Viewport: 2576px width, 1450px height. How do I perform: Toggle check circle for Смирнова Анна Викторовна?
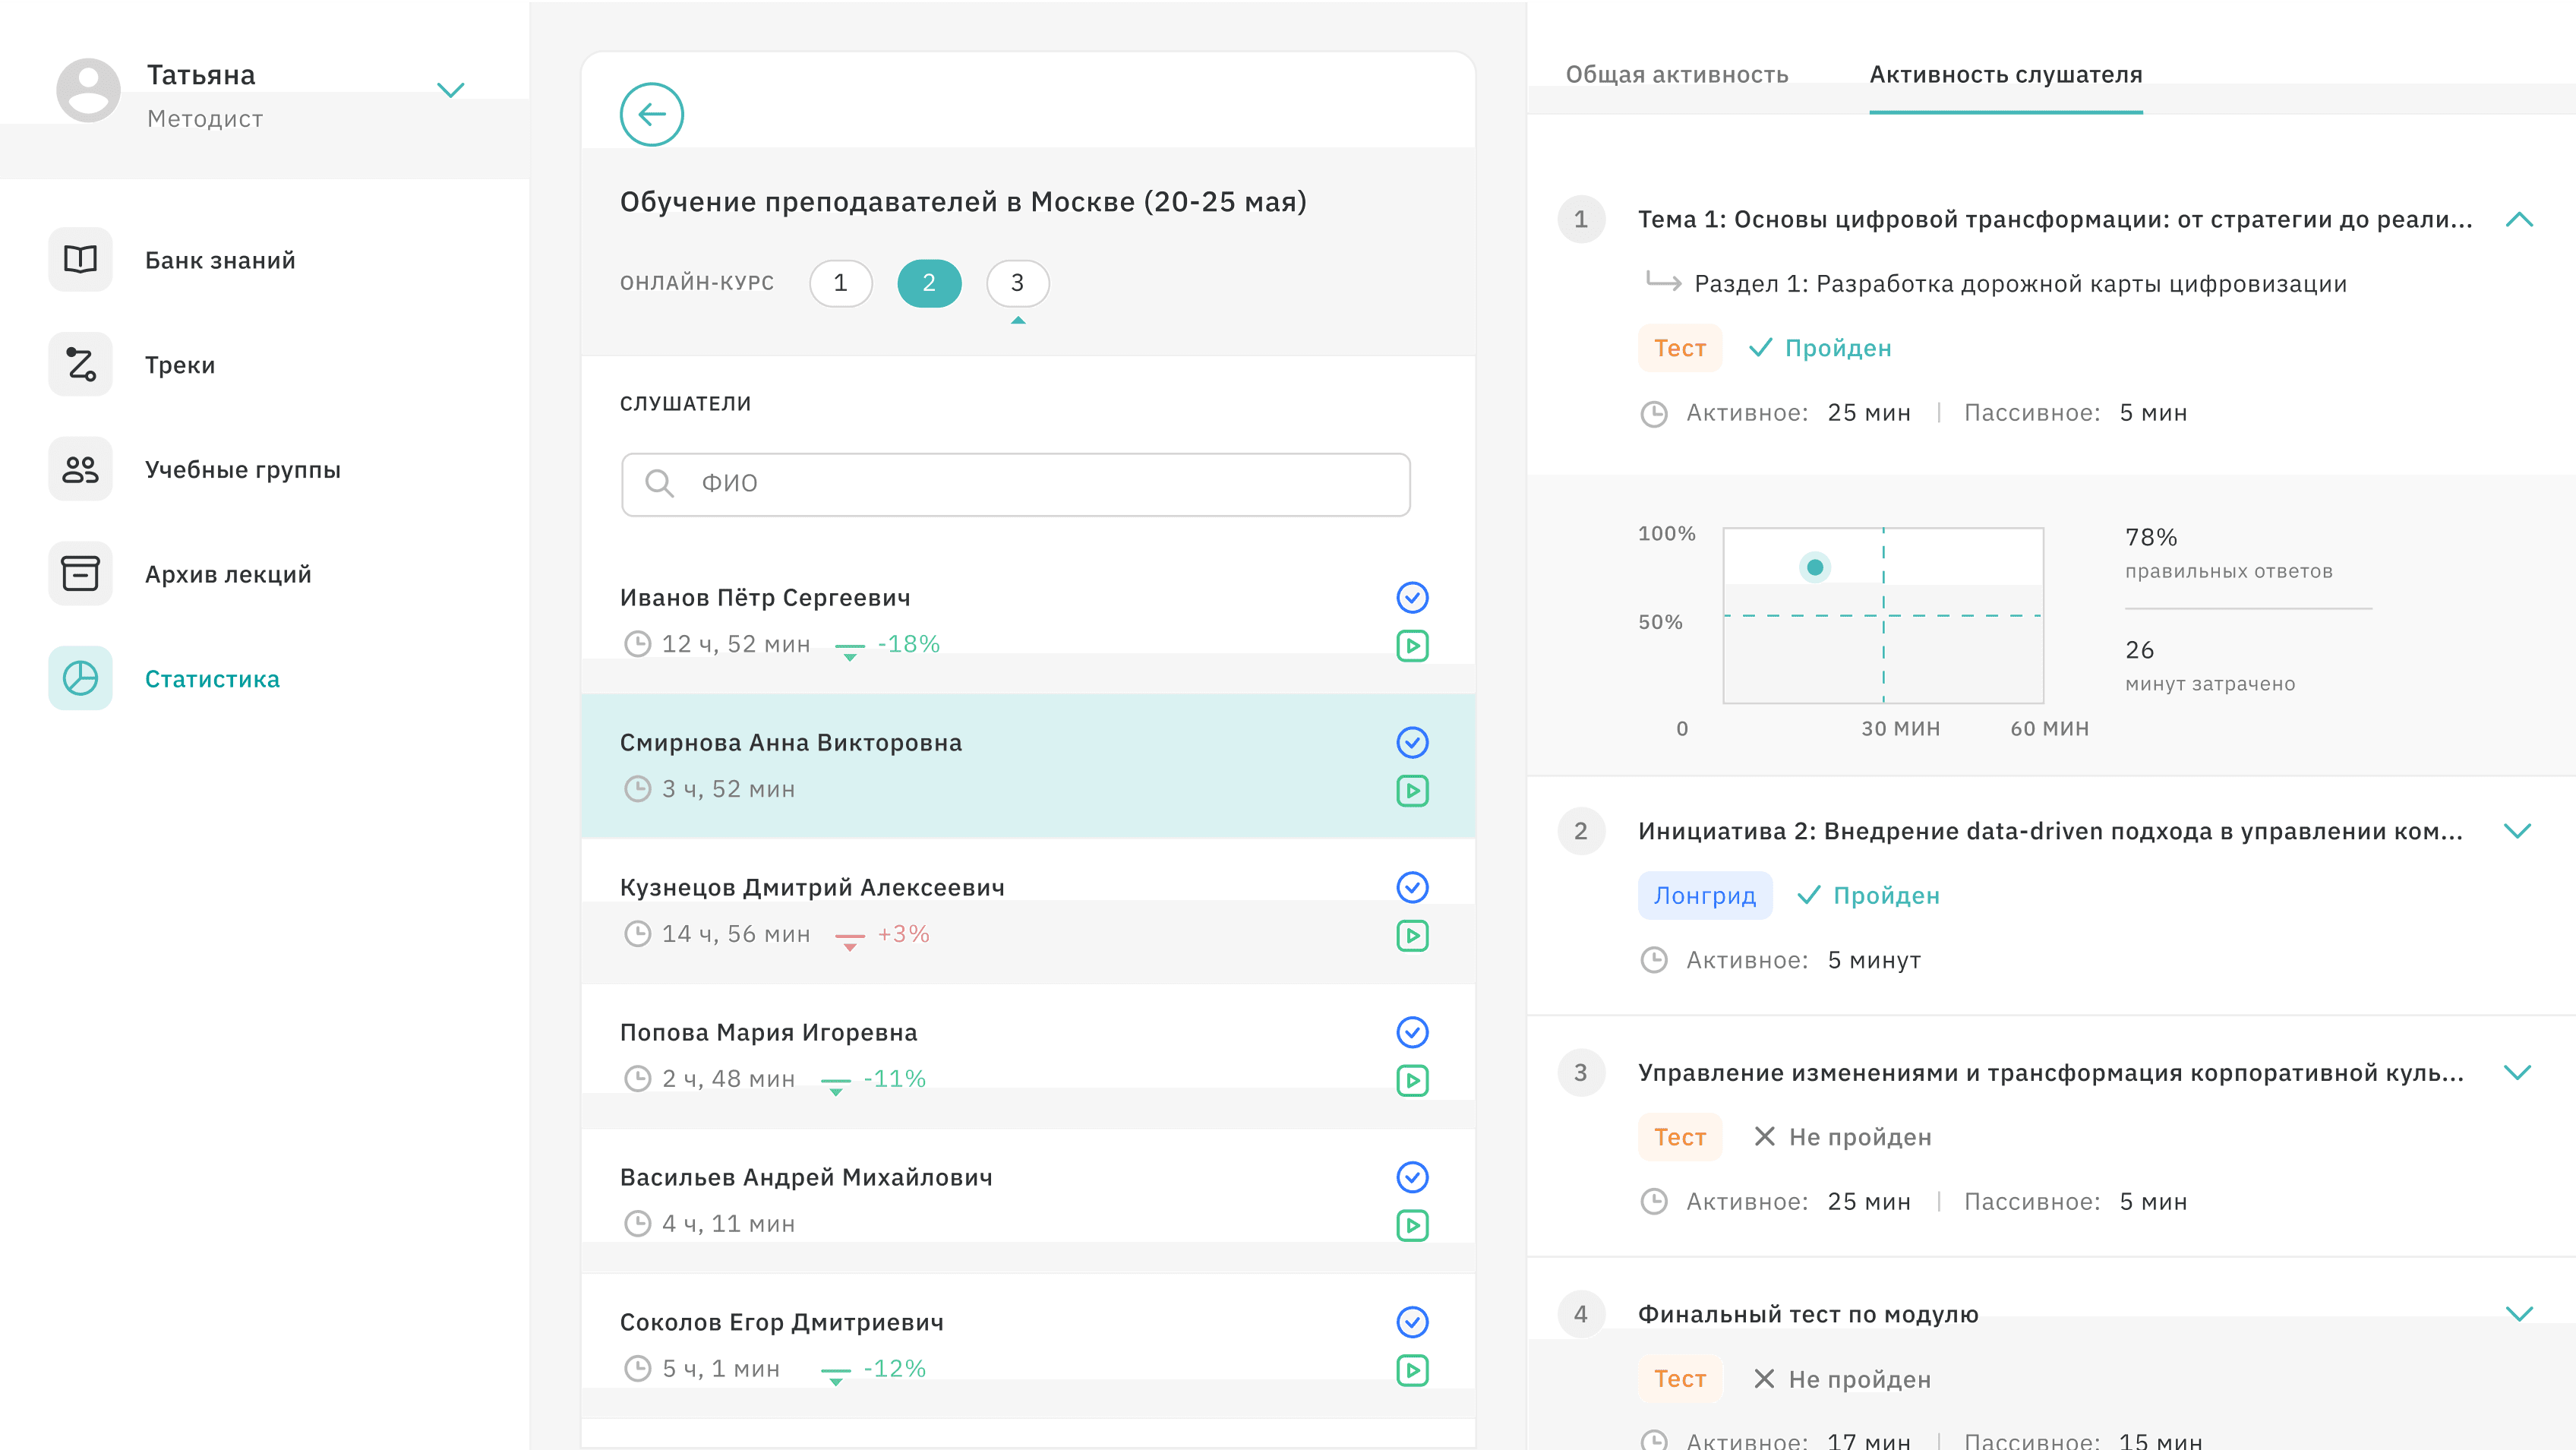pos(1411,742)
